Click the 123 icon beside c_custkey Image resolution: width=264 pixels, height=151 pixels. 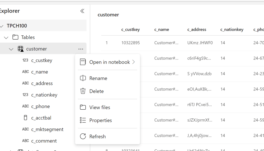point(25,60)
